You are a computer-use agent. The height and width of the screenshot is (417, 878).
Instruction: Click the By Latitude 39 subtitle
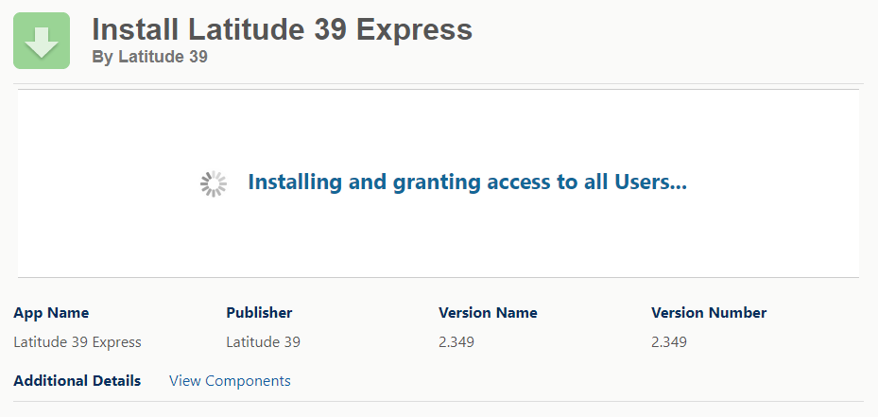click(149, 57)
